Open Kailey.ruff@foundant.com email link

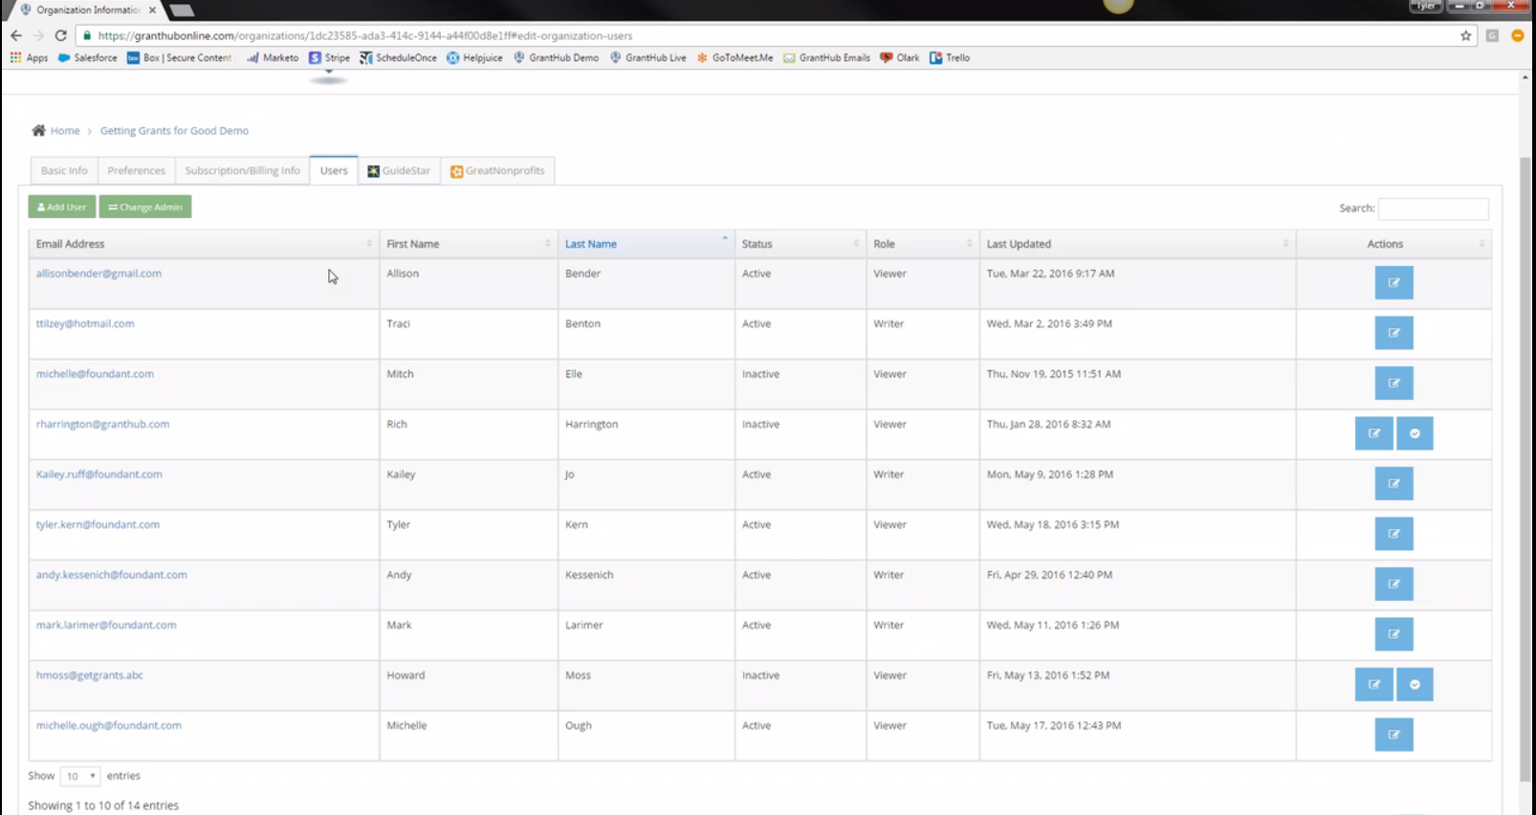coord(99,474)
